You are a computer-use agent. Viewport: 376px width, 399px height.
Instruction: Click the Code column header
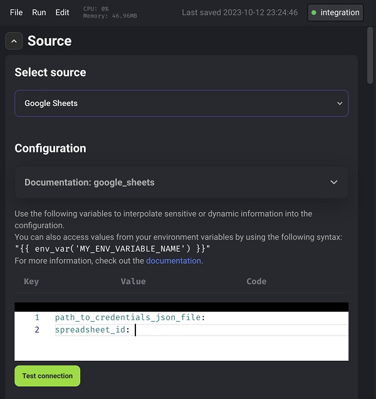click(x=256, y=282)
